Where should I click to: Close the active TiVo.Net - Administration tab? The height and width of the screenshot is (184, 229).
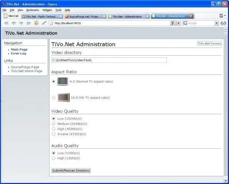pyautogui.click(x=191, y=16)
